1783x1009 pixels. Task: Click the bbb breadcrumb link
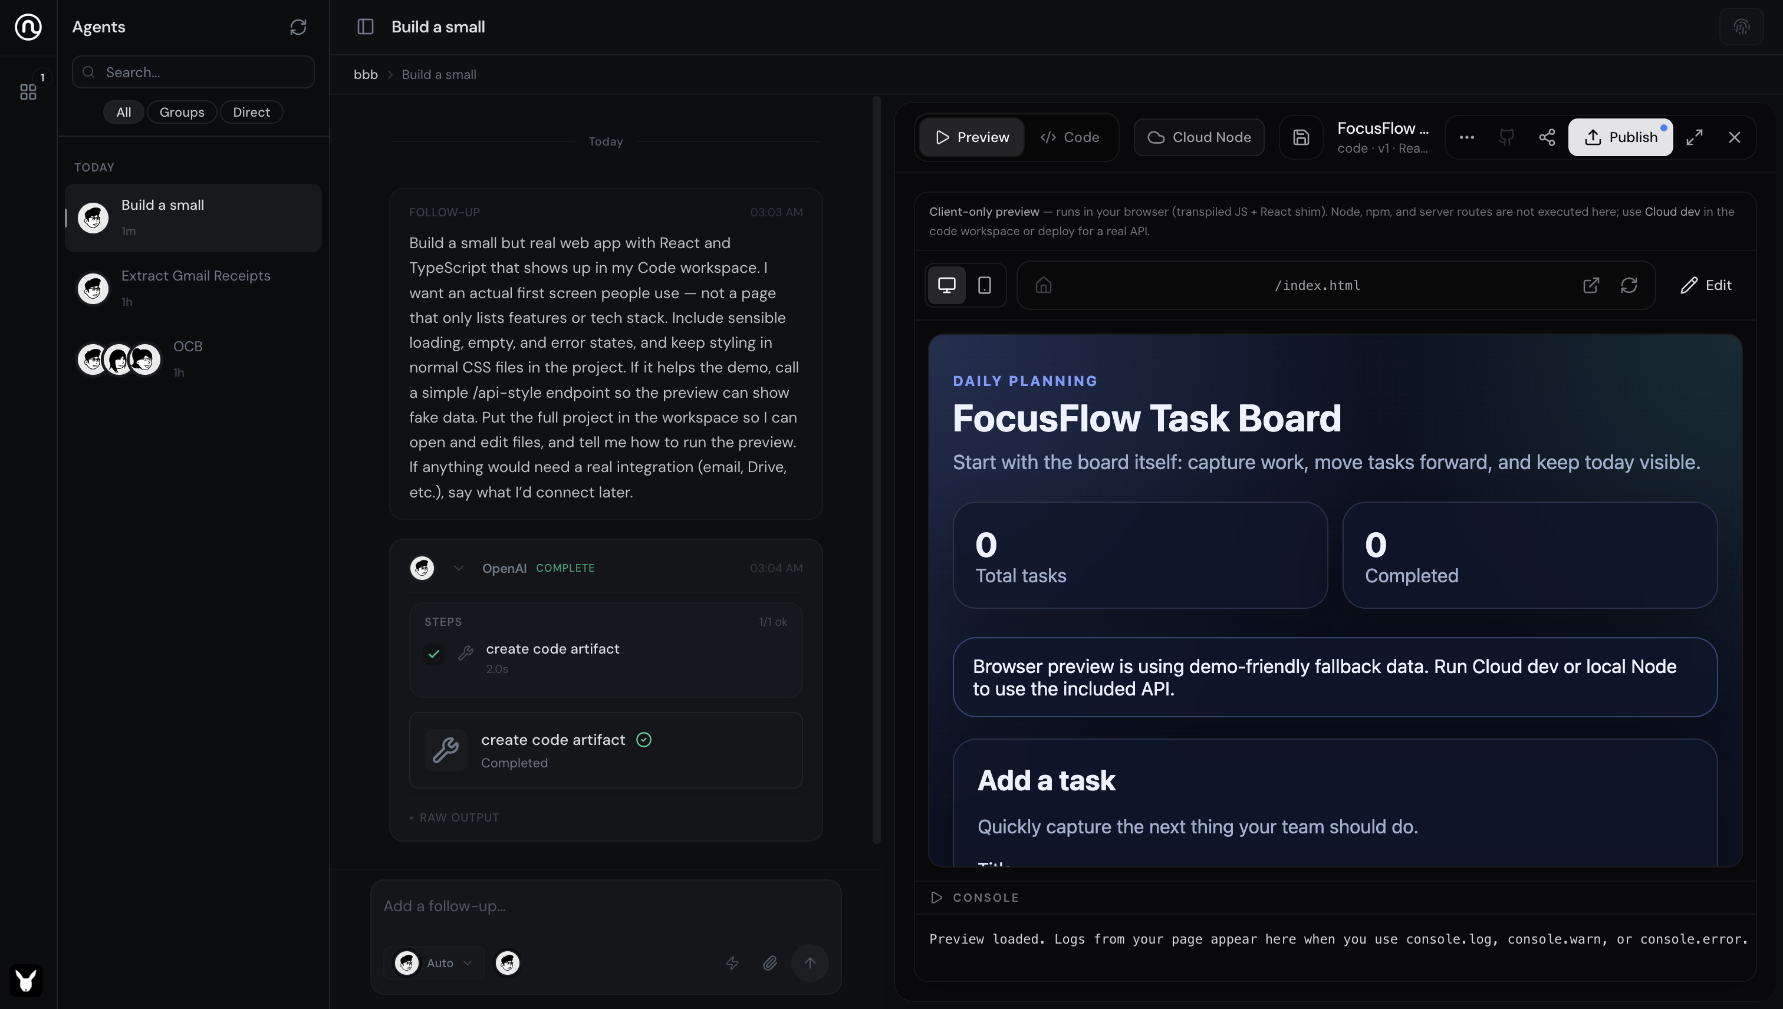pyautogui.click(x=366, y=75)
